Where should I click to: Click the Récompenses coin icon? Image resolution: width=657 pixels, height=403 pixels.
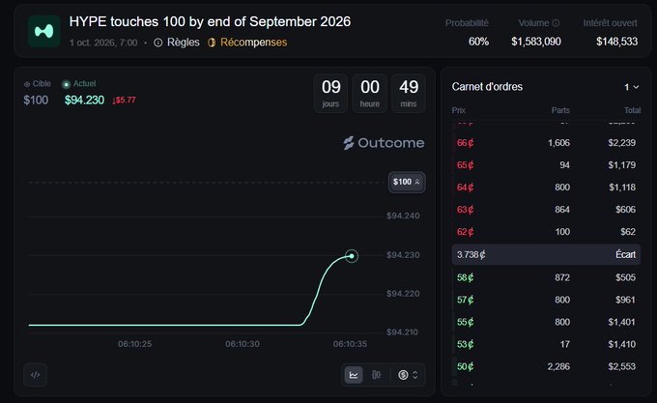pyautogui.click(x=212, y=43)
